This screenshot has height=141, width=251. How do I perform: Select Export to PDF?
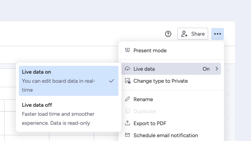(171, 123)
